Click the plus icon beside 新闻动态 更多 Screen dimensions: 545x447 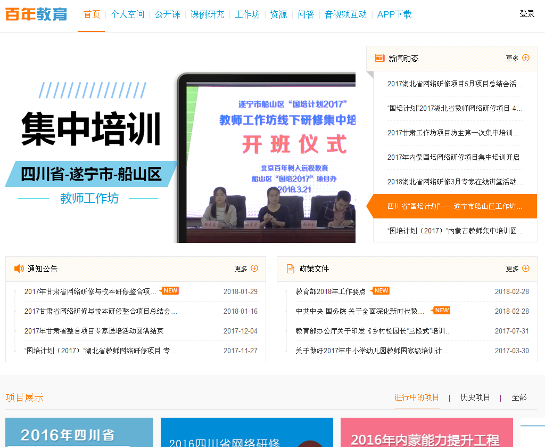[x=526, y=58]
